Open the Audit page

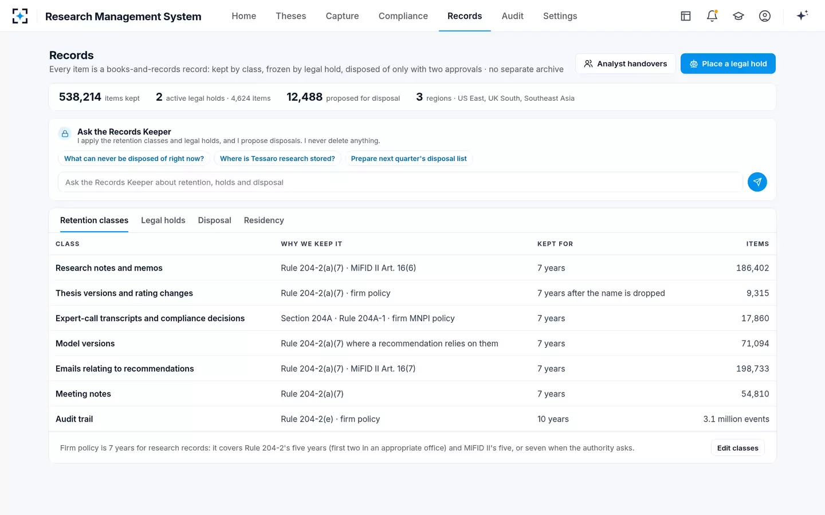[513, 16]
